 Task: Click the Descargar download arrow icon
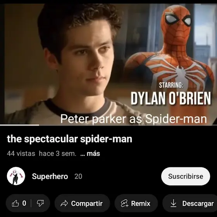[174, 203]
